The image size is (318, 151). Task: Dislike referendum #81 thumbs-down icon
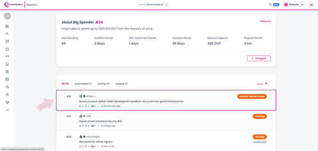coord(86,106)
